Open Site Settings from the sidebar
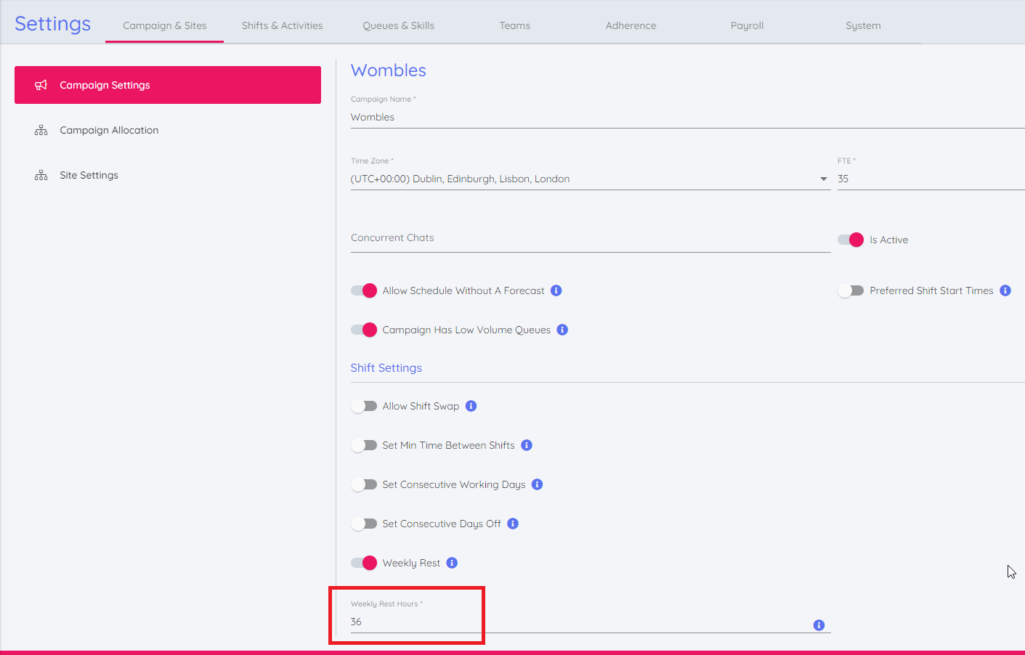 pyautogui.click(x=89, y=175)
